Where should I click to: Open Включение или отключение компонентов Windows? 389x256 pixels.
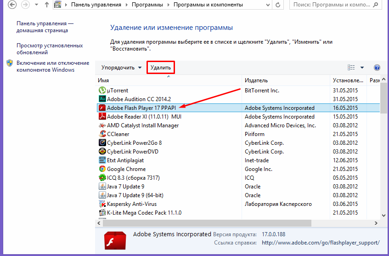[53, 66]
